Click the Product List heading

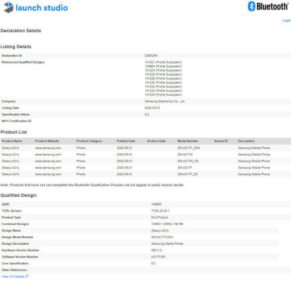[13, 132]
